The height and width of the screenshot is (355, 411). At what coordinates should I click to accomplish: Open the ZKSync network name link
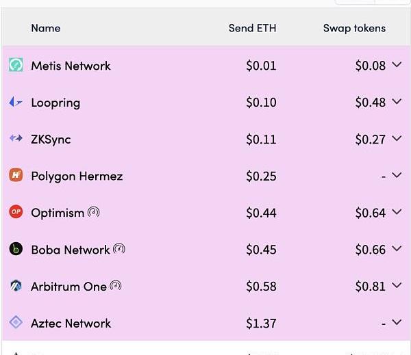[51, 140]
